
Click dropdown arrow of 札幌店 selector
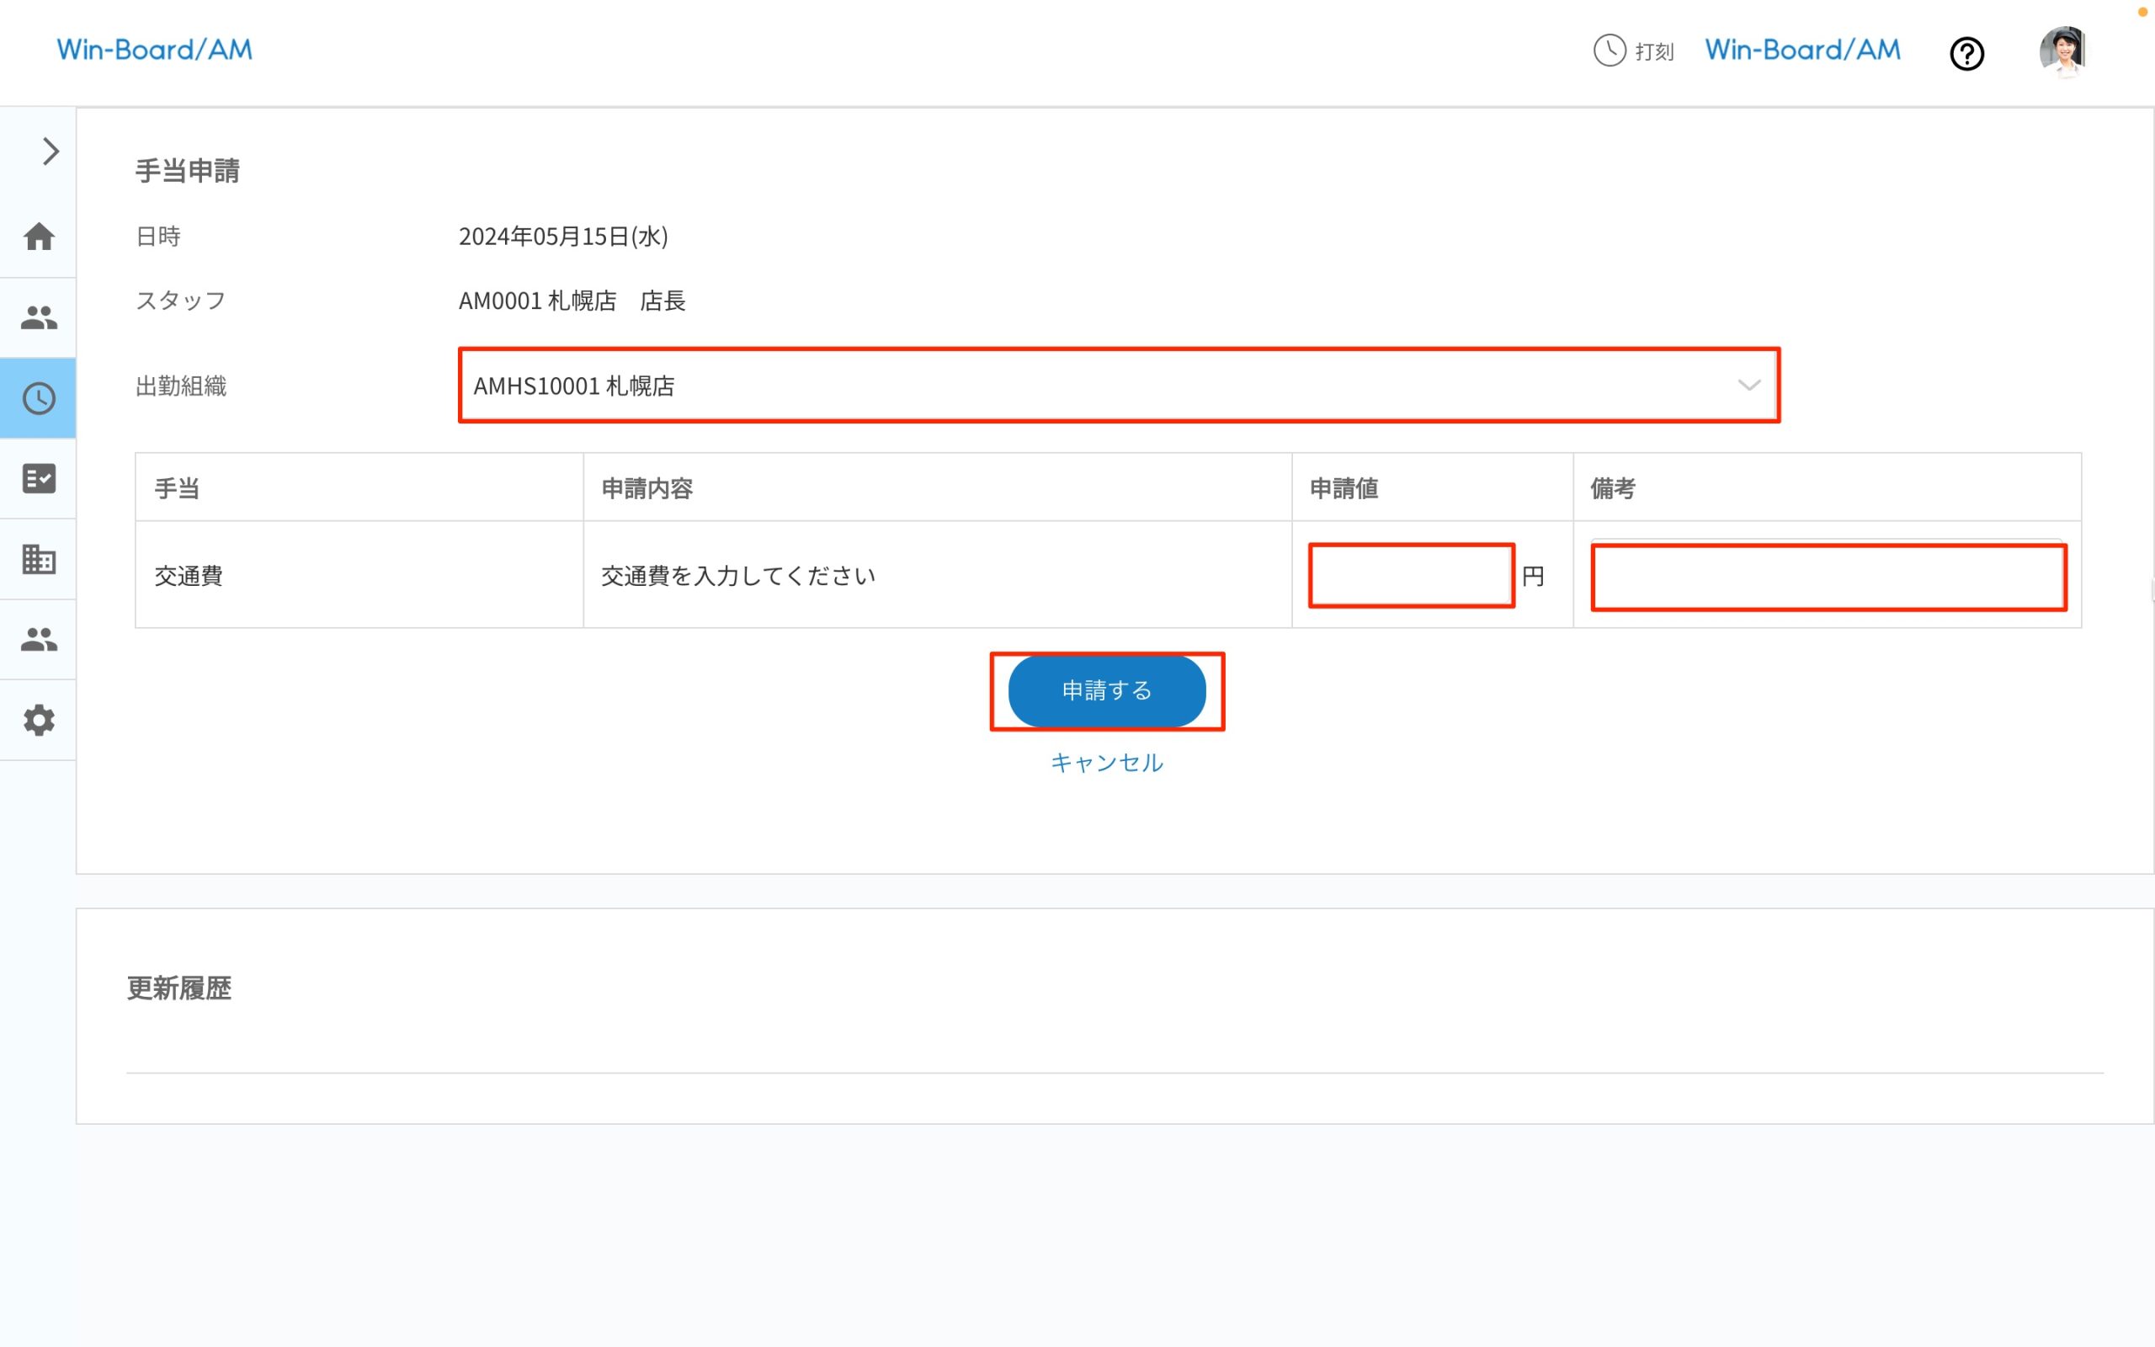[x=1748, y=386]
